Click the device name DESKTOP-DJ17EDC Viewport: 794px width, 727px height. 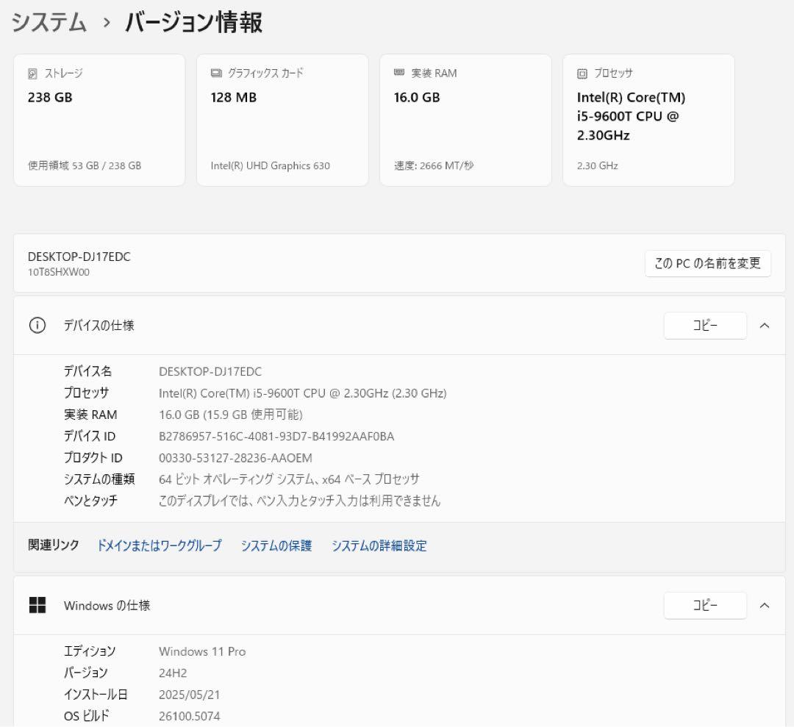click(x=79, y=257)
